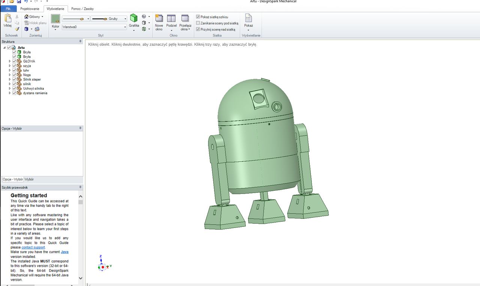Pin the Szybki przewodnik panel
This screenshot has height=286, width=480.
[x=80, y=187]
